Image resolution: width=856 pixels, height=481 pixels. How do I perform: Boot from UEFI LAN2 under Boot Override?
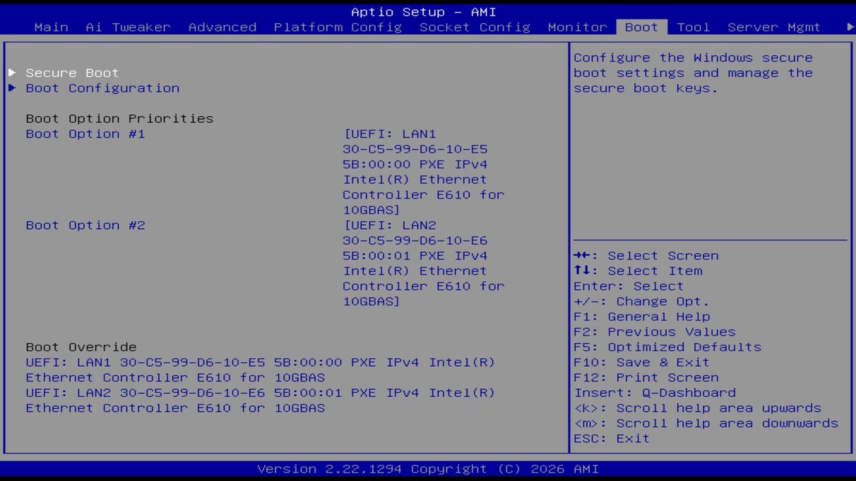(260, 393)
